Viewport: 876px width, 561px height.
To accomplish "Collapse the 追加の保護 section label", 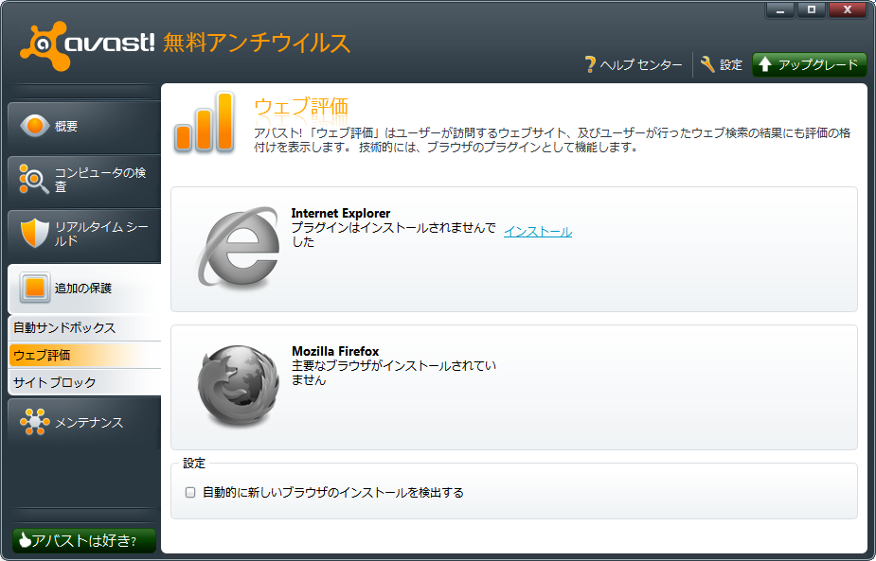I will (x=83, y=288).
